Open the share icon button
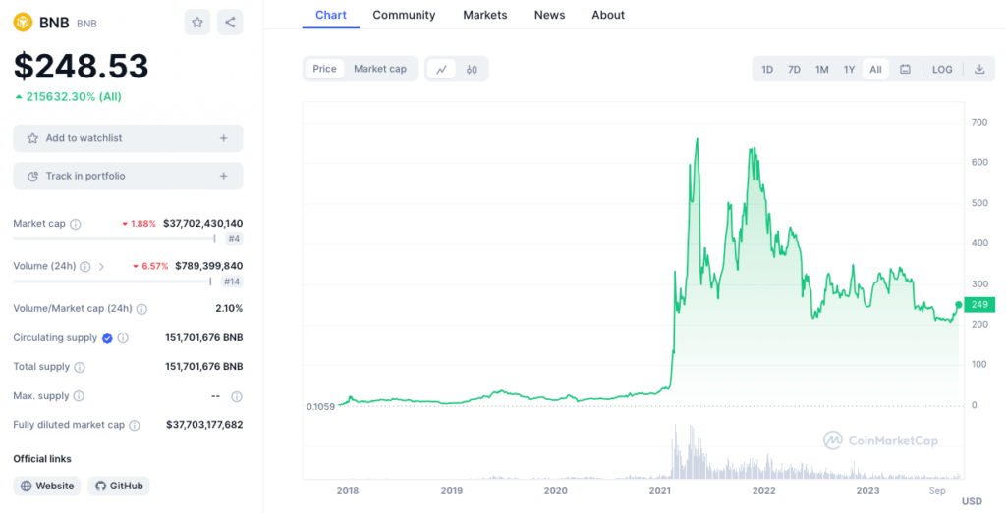Image resolution: width=1006 pixels, height=513 pixels. click(230, 23)
